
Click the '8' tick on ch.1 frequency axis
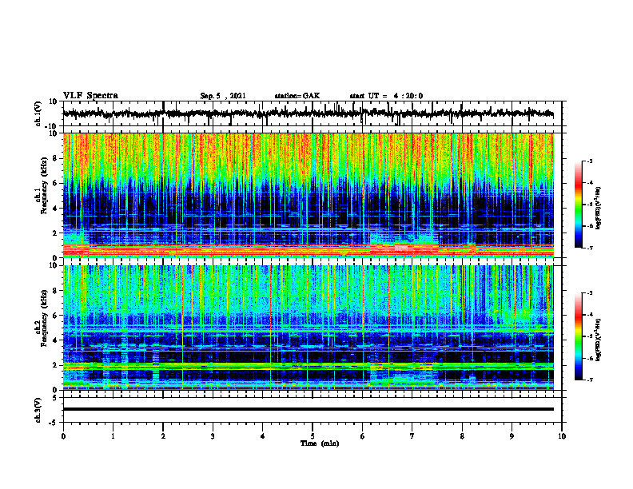(x=55, y=158)
